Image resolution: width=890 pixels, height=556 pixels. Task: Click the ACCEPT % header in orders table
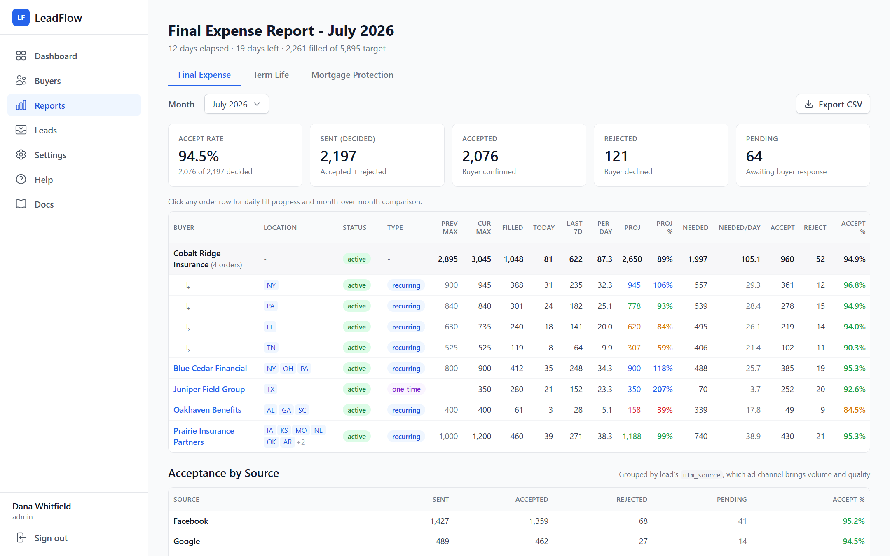(x=853, y=227)
